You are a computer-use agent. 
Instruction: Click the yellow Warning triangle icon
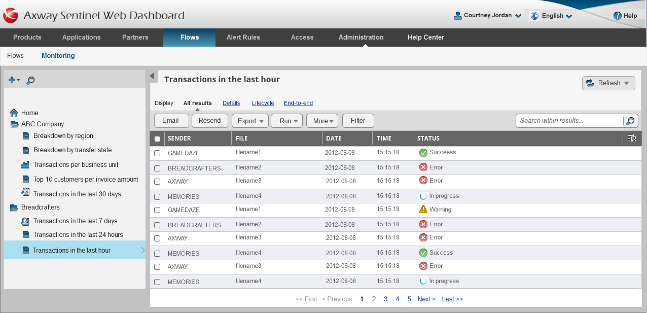coord(423,209)
